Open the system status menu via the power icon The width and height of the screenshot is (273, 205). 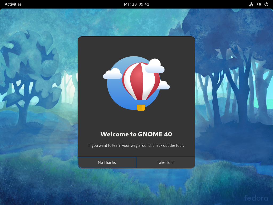(266, 4)
